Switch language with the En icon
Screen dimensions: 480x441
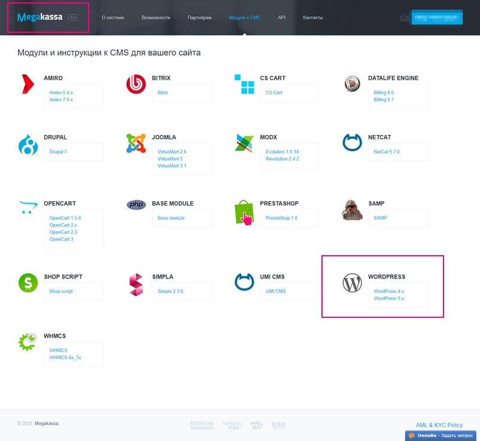point(72,17)
